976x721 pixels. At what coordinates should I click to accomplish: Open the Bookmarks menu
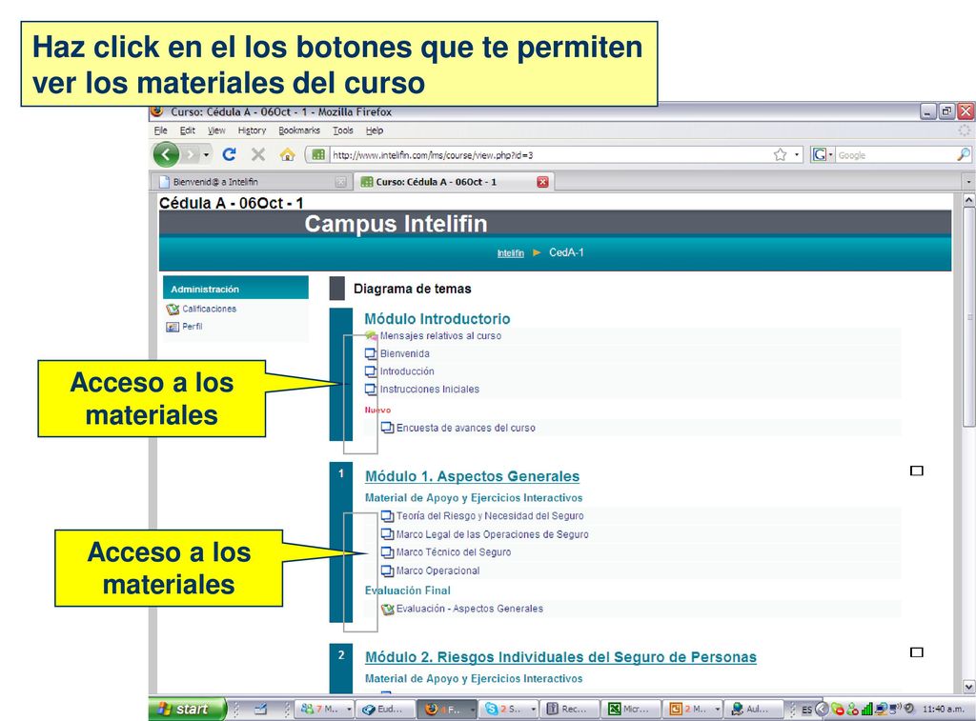298,130
